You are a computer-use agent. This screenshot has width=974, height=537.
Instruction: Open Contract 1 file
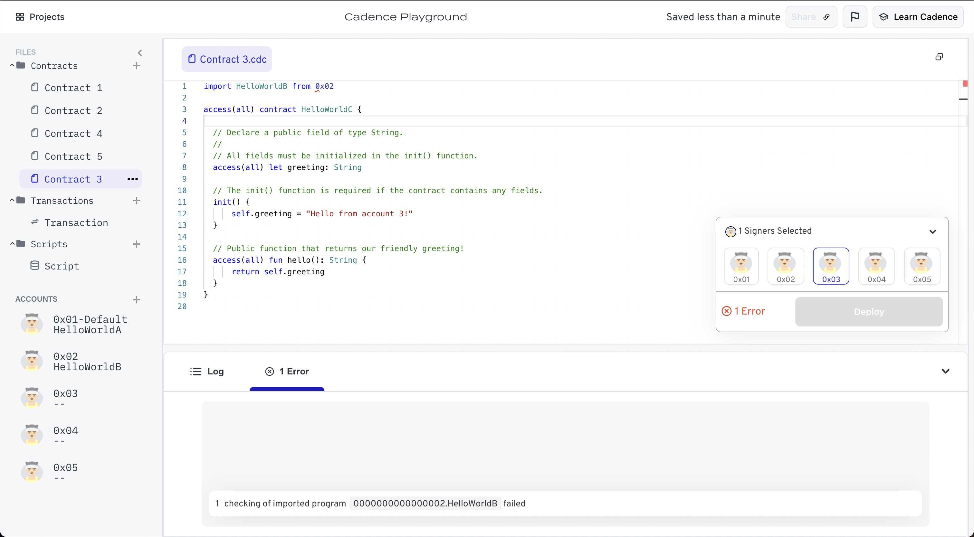point(81,88)
